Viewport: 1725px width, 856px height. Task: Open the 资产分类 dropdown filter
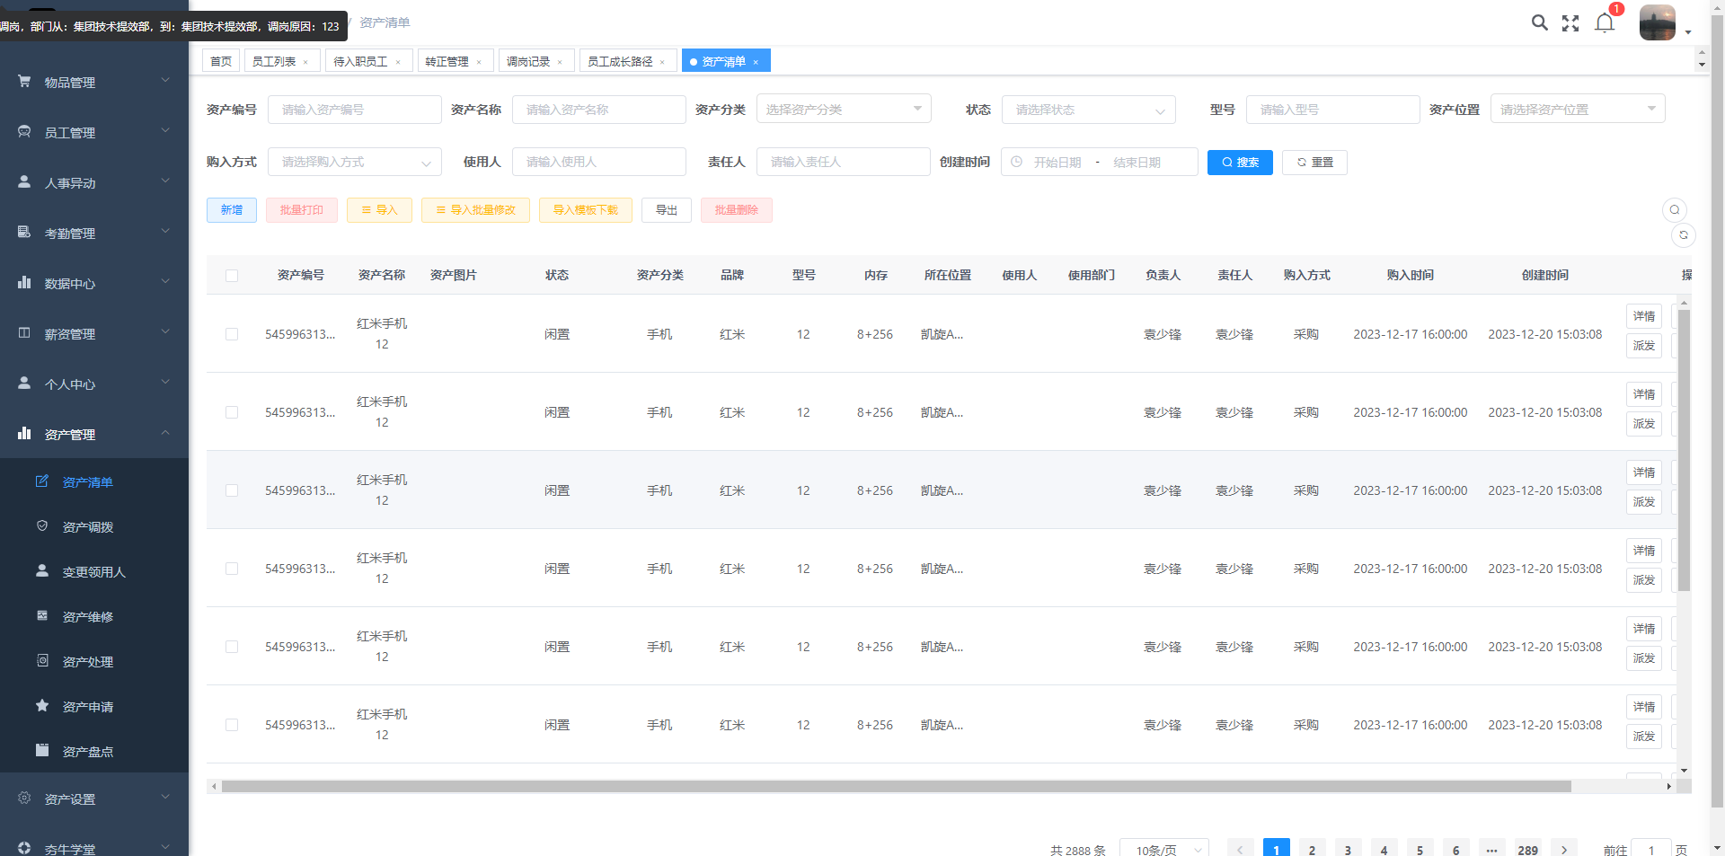[x=843, y=110]
